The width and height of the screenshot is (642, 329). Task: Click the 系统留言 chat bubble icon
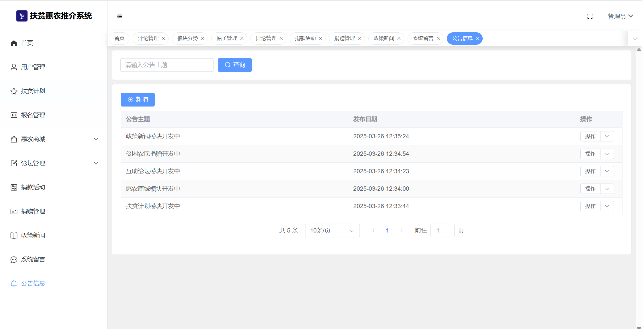(x=14, y=259)
